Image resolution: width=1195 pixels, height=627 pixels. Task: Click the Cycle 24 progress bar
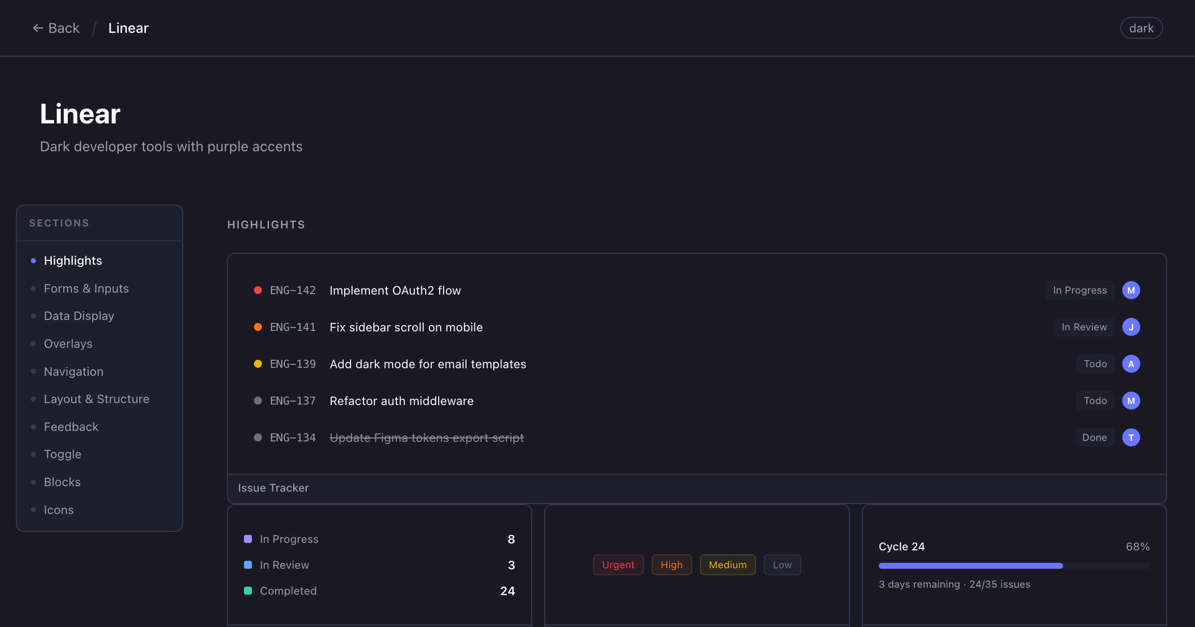(x=1014, y=566)
